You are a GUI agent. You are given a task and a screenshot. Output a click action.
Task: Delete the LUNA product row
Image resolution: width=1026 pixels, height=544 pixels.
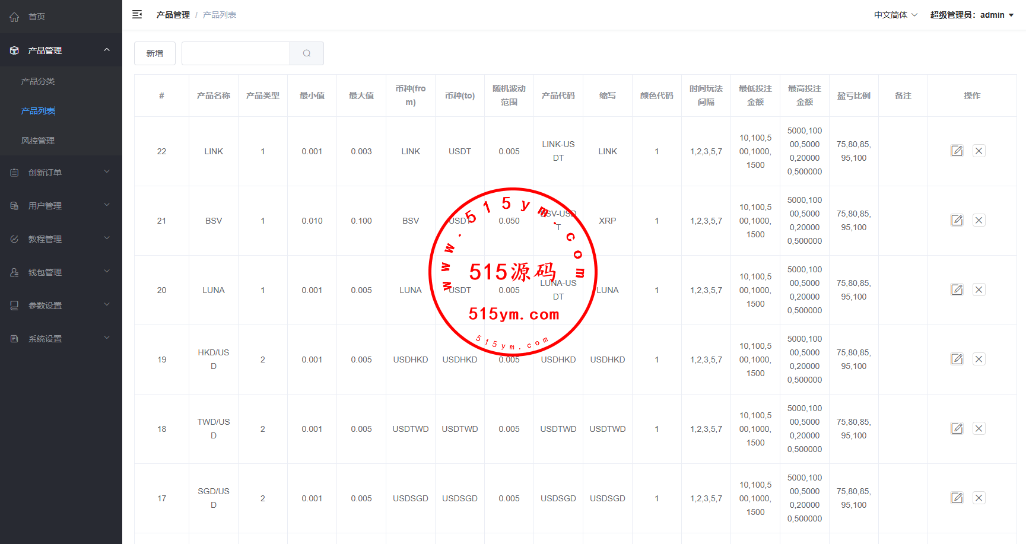click(979, 290)
